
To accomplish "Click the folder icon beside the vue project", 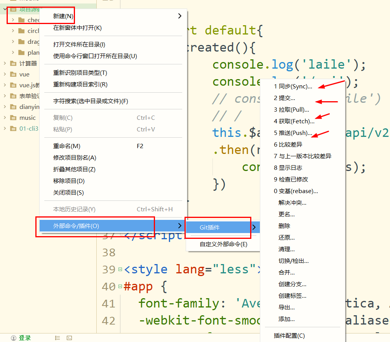I will [13, 74].
